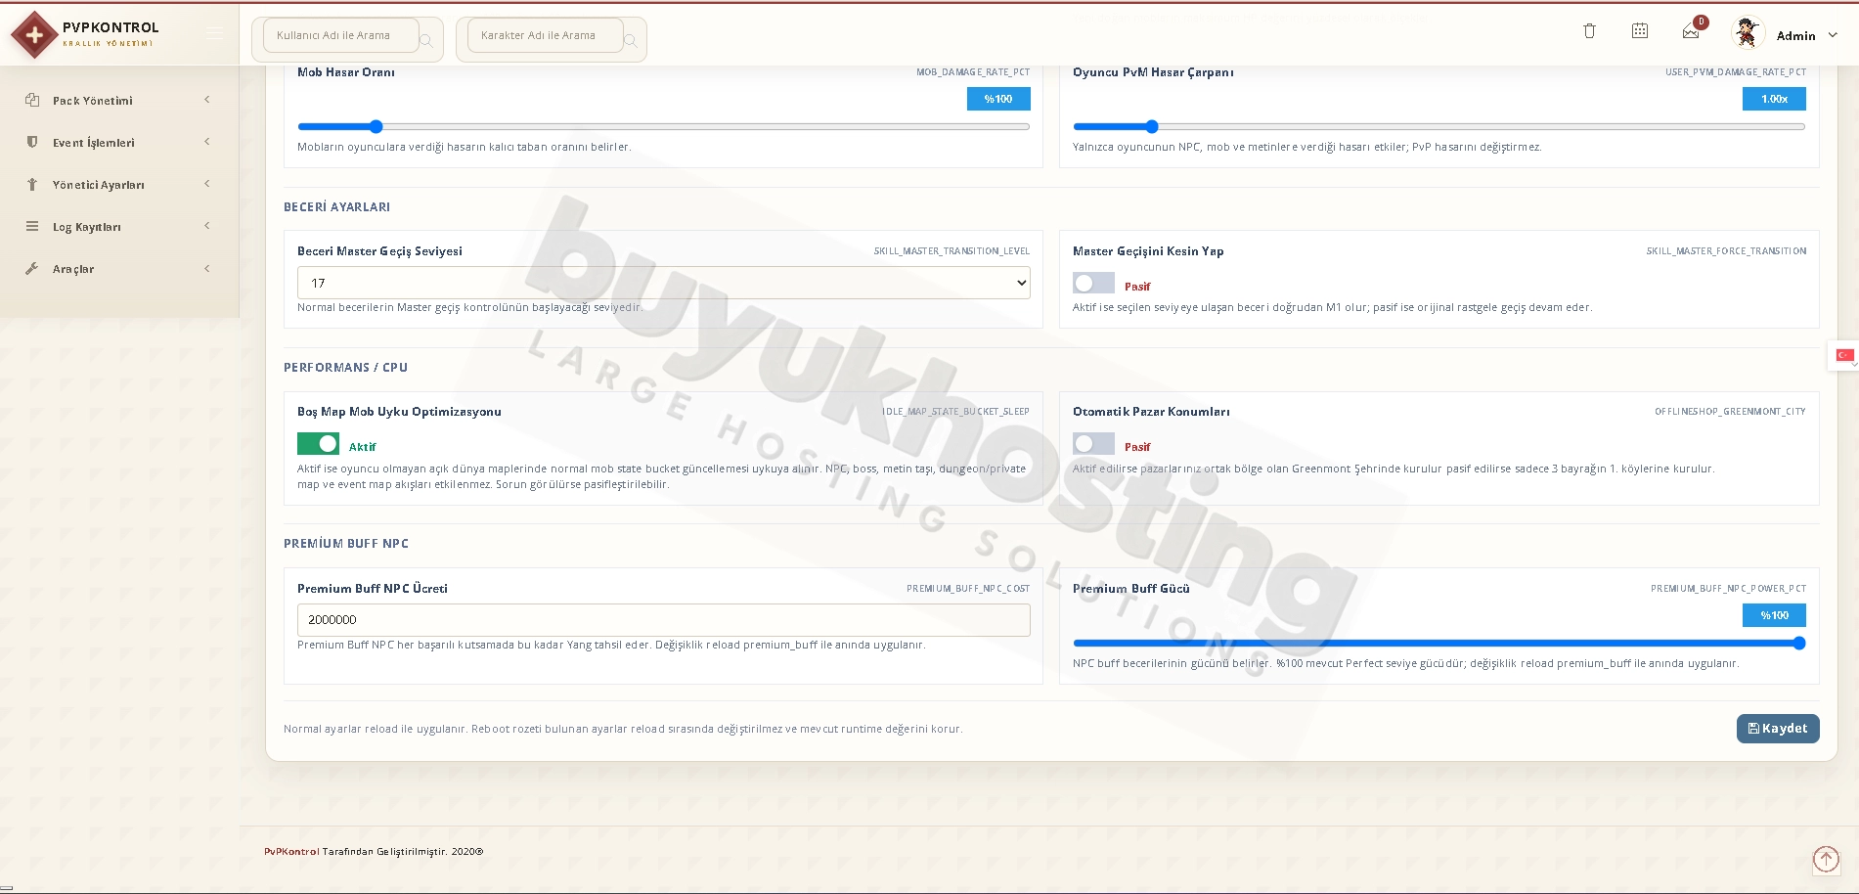Viewport: 1859px width, 894px height.
Task: Click the Pasif label under Otomatik Pazar Konumları
Action: [1137, 447]
